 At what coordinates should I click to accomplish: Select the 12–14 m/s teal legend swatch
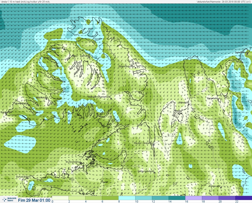tap(160, 198)
